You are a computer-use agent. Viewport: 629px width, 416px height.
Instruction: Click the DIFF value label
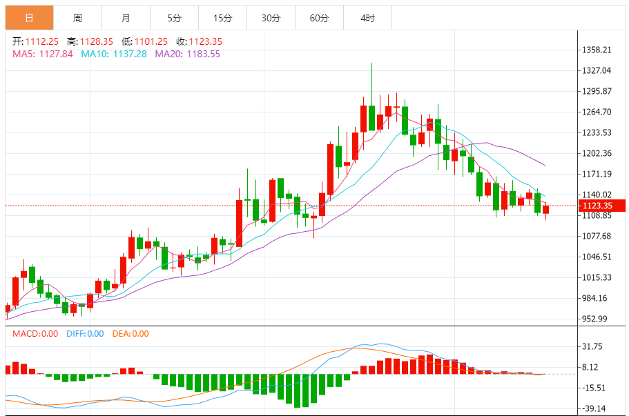tap(85, 334)
